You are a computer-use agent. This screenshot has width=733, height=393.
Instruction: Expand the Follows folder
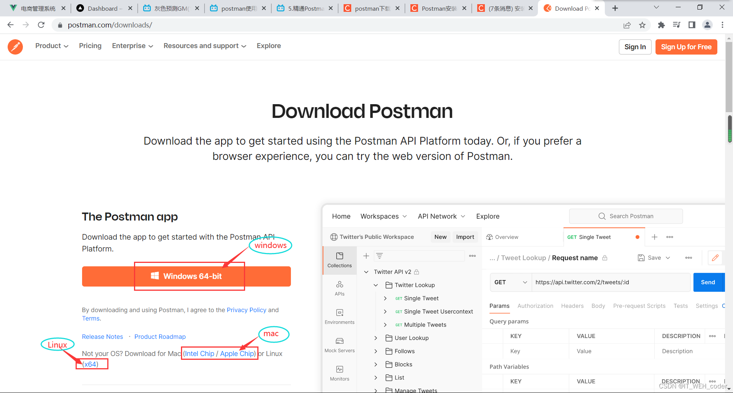coord(376,351)
